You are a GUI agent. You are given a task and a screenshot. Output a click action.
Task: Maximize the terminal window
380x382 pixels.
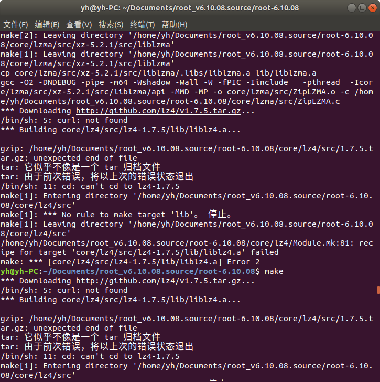(x=362, y=8)
